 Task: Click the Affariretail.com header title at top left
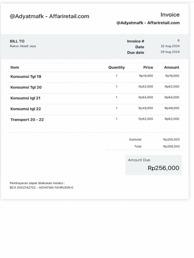tap(50, 16)
